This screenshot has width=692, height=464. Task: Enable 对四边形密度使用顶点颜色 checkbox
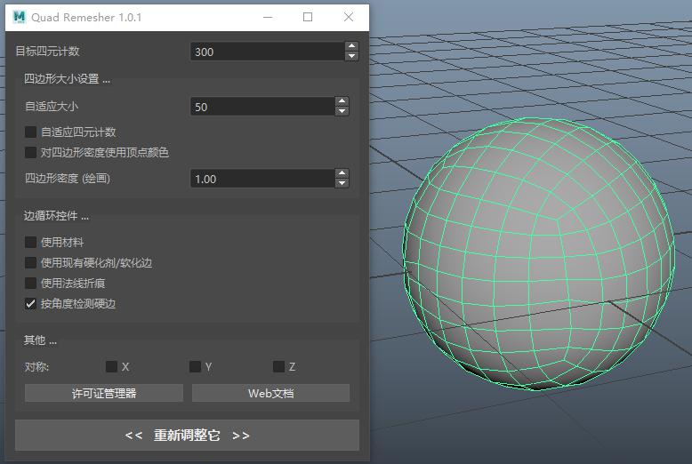[31, 153]
